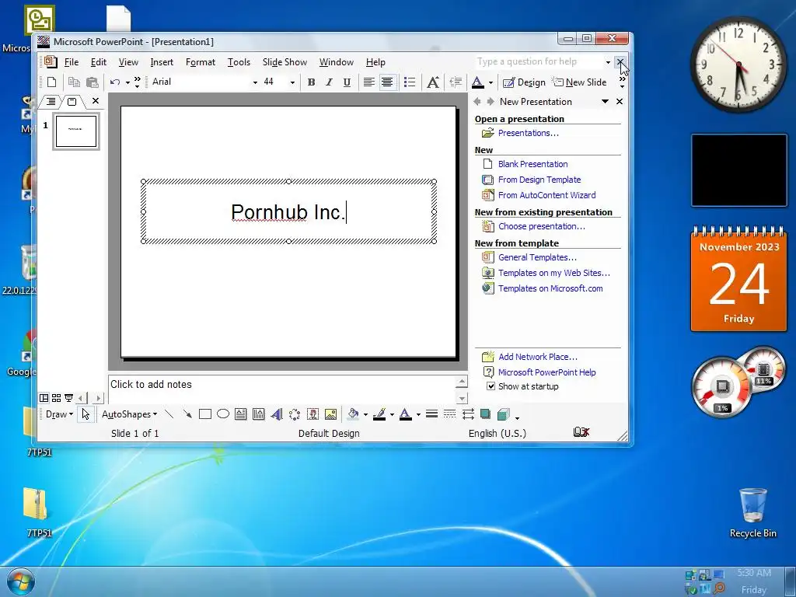Select slide 1 thumbnail
Screen dimensions: 796x597
pos(76,131)
